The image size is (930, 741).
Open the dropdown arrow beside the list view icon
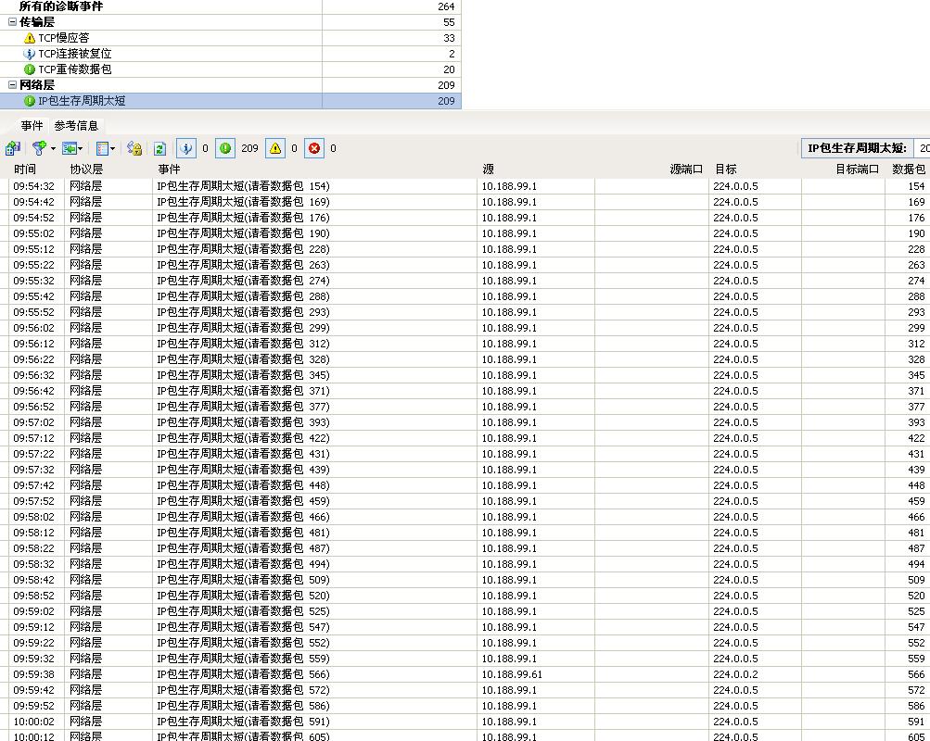[113, 148]
